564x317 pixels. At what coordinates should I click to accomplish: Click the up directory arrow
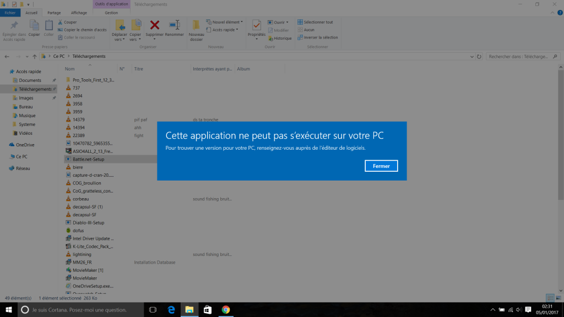[x=35, y=57]
